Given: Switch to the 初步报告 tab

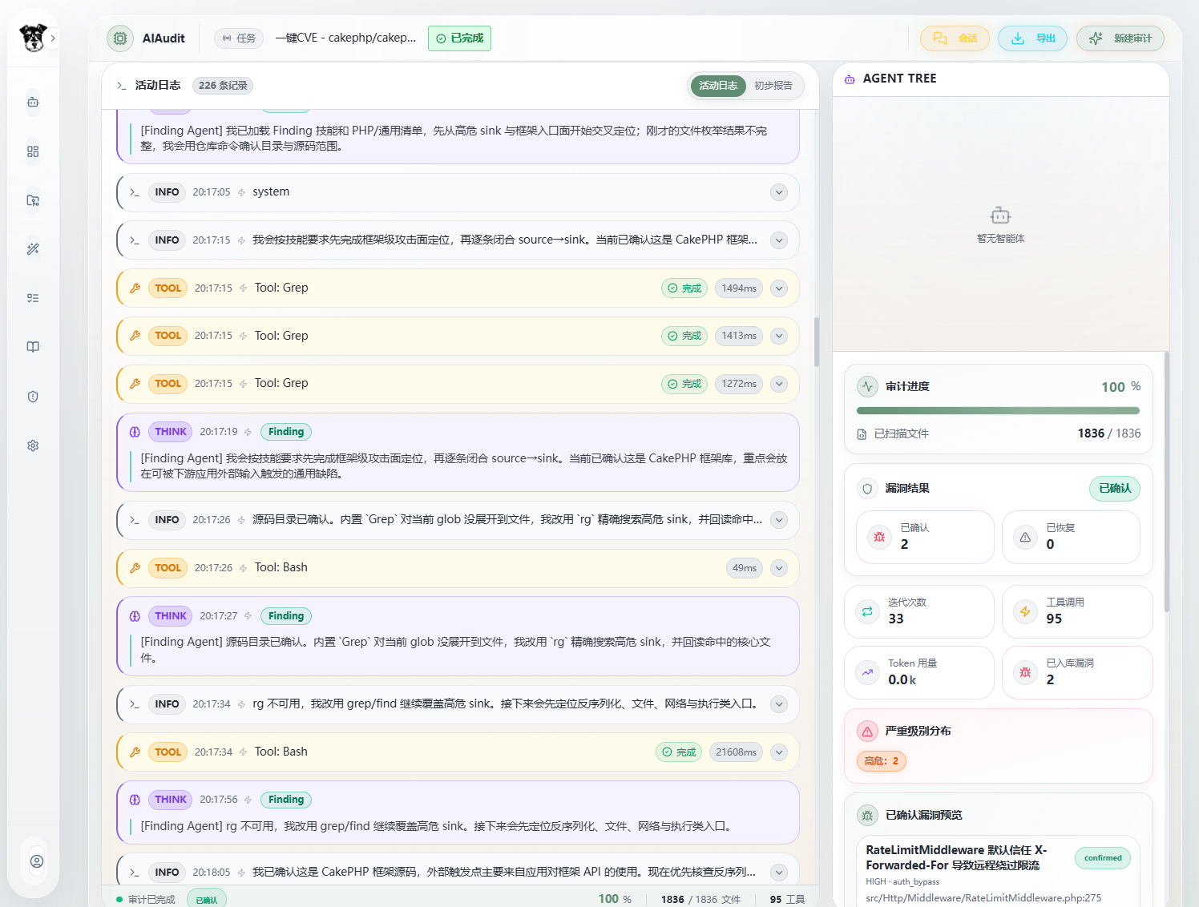Looking at the screenshot, I should click(773, 86).
